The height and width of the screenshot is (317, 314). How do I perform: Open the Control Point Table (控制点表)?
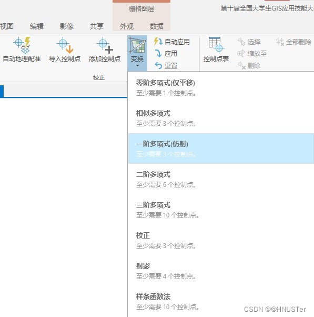coord(216,49)
